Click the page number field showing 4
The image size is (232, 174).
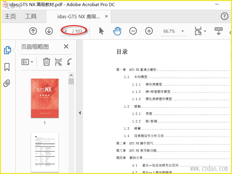pos(66,31)
